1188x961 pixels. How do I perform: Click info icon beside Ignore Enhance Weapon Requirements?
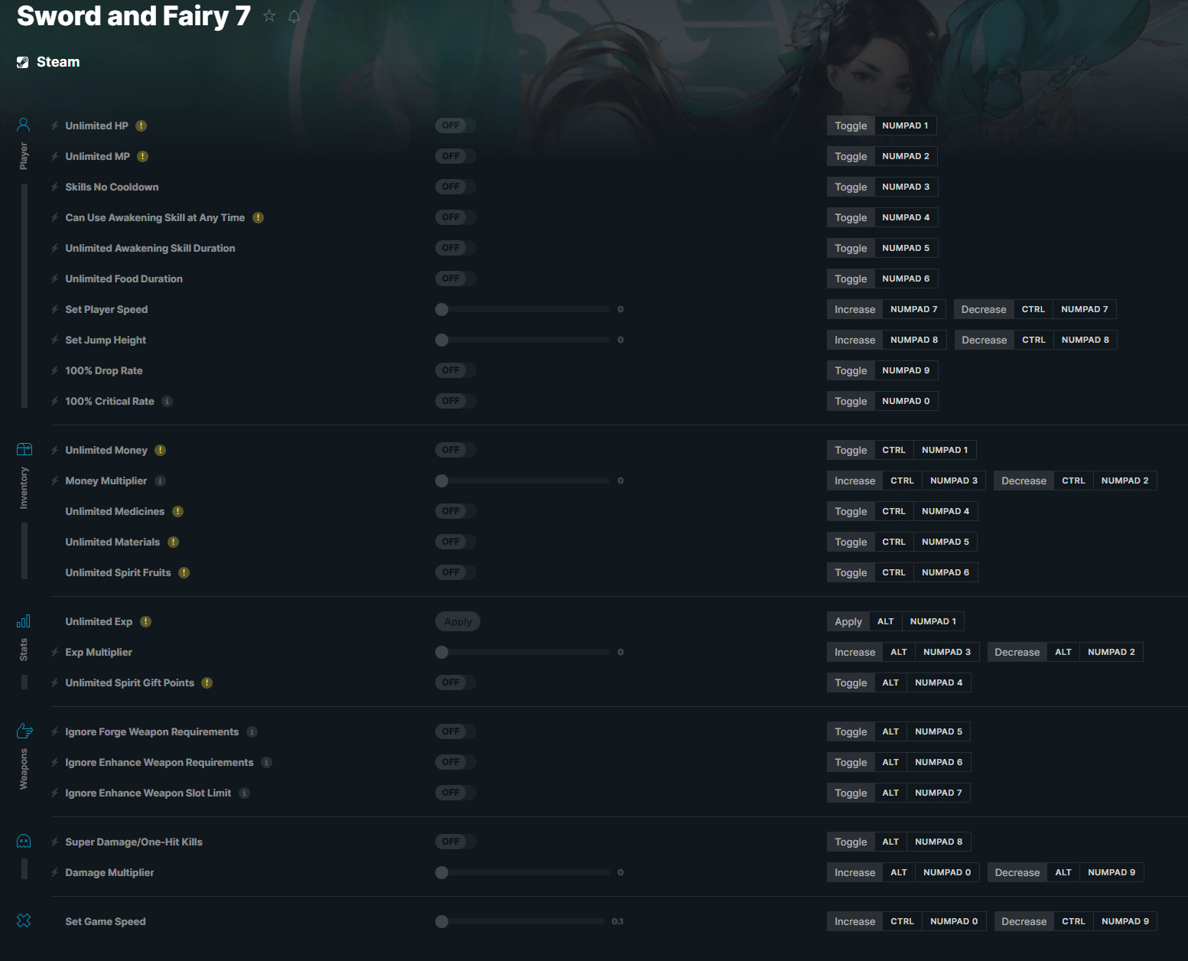[267, 762]
